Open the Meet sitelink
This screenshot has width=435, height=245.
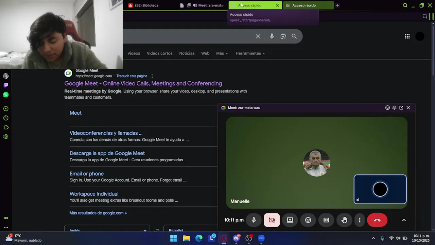click(x=75, y=113)
